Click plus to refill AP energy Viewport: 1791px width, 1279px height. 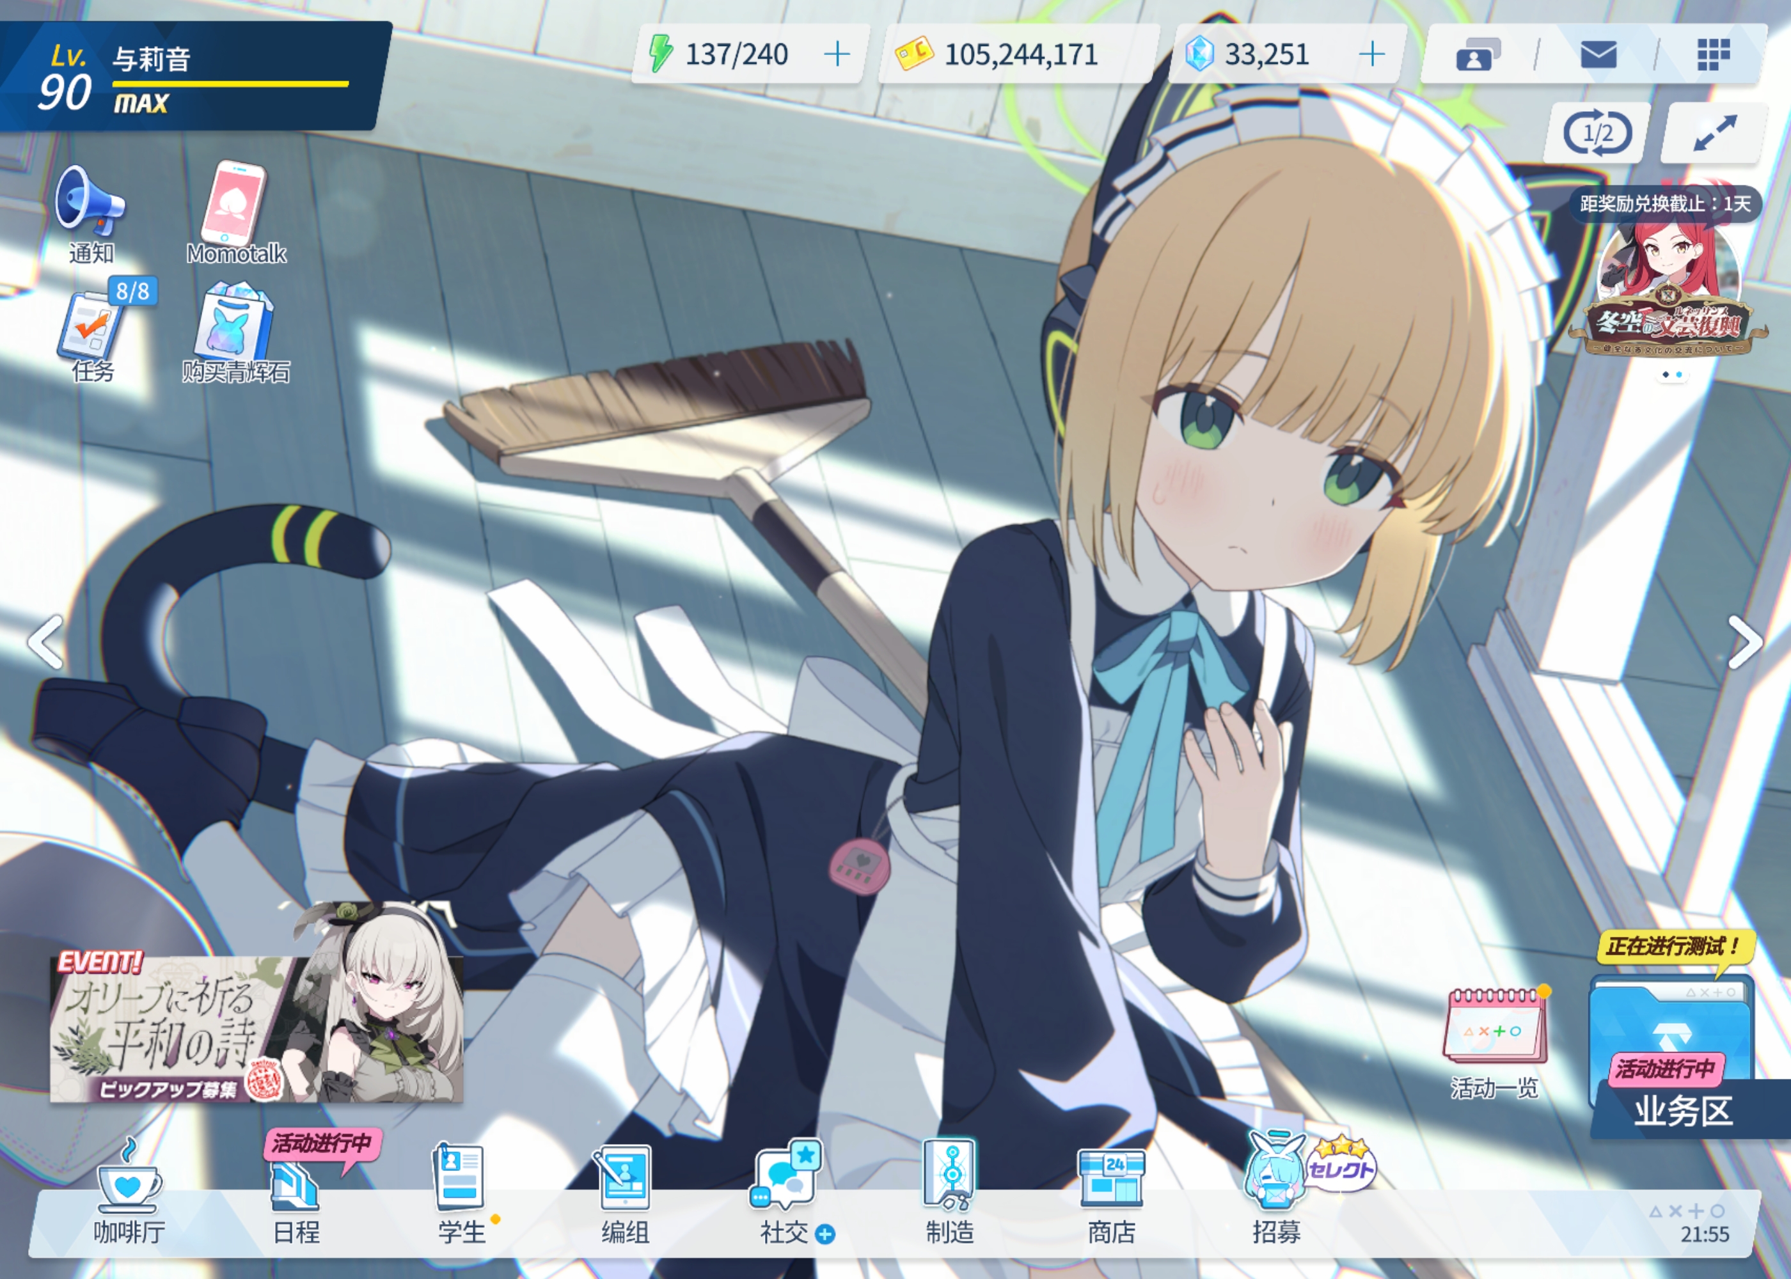[x=837, y=54]
